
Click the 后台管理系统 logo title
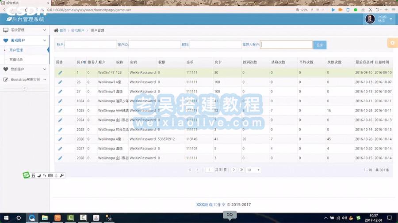[25, 19]
